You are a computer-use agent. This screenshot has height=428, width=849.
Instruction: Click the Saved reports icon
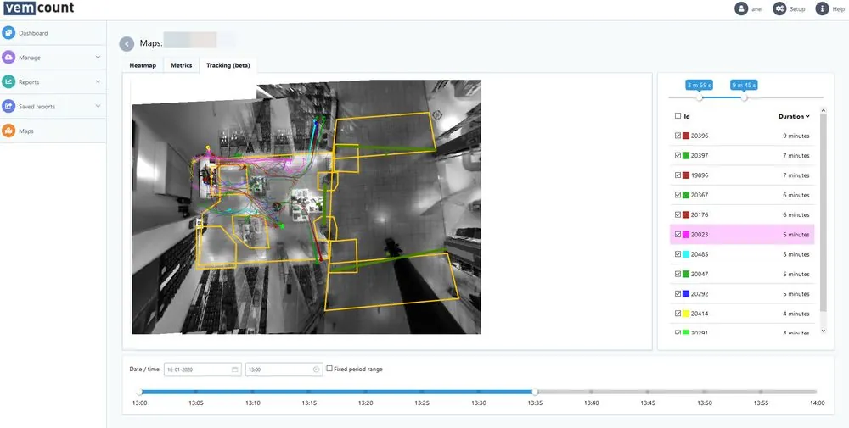coord(8,107)
